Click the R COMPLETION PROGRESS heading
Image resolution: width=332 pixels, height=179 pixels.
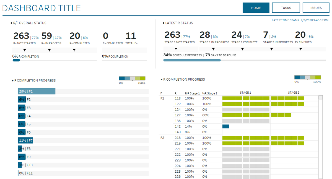click(x=184, y=80)
